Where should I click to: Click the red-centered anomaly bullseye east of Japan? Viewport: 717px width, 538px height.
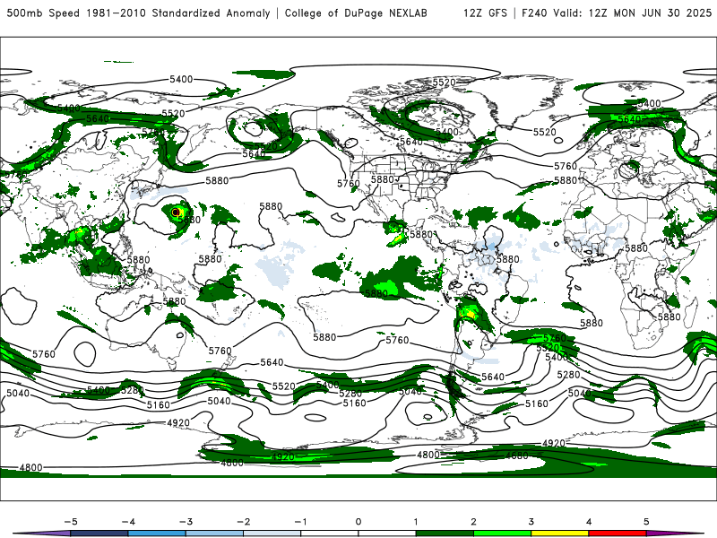tap(175, 213)
